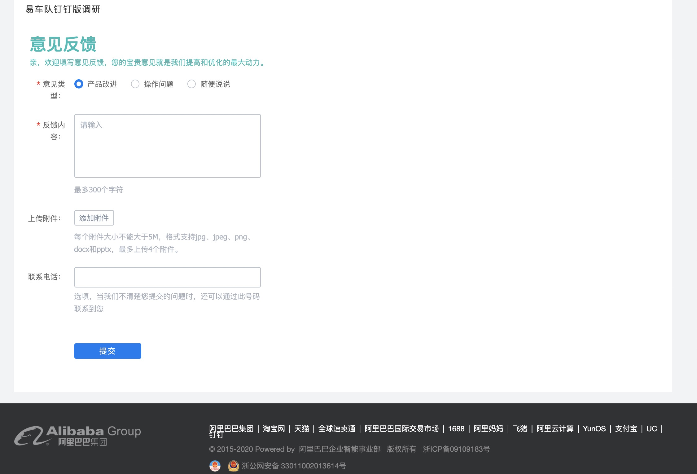Choose the 随便说说 radio option
Screen dimensions: 697x474
(191, 84)
